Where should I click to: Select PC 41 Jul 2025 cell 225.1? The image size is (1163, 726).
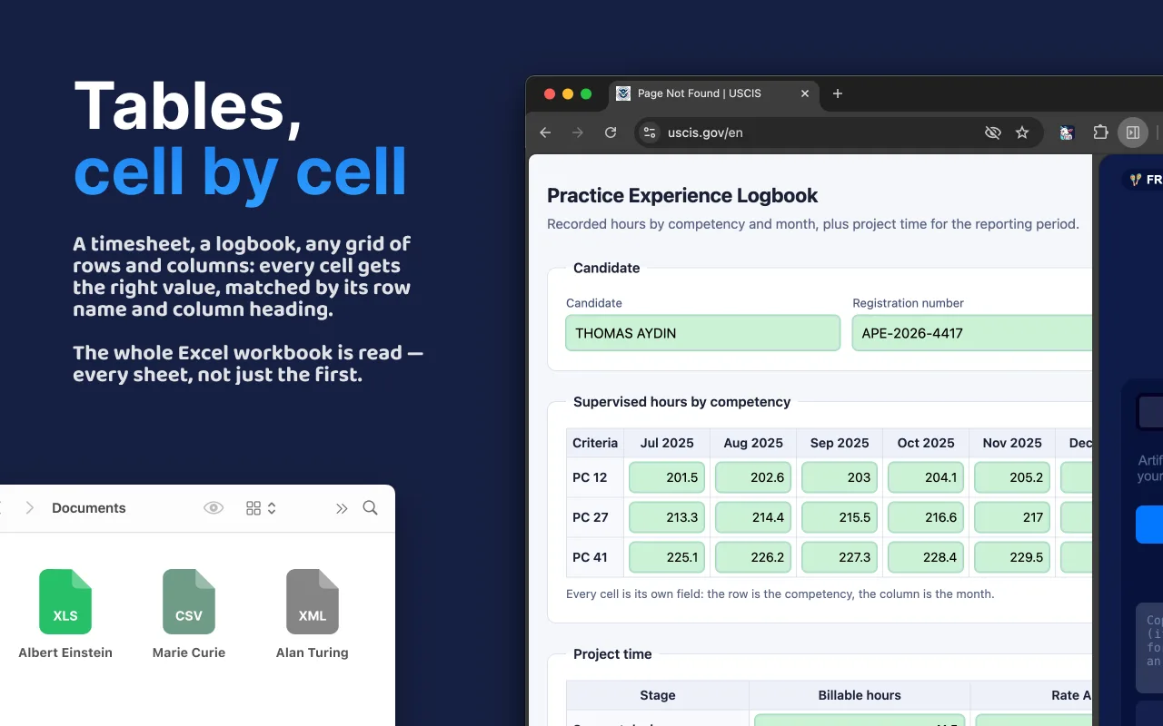pos(667,557)
